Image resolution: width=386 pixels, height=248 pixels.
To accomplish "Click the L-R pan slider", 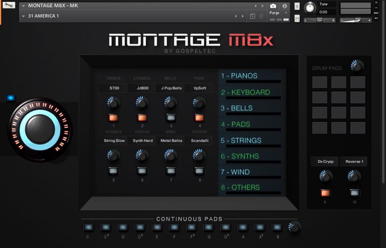I will click(320, 20).
